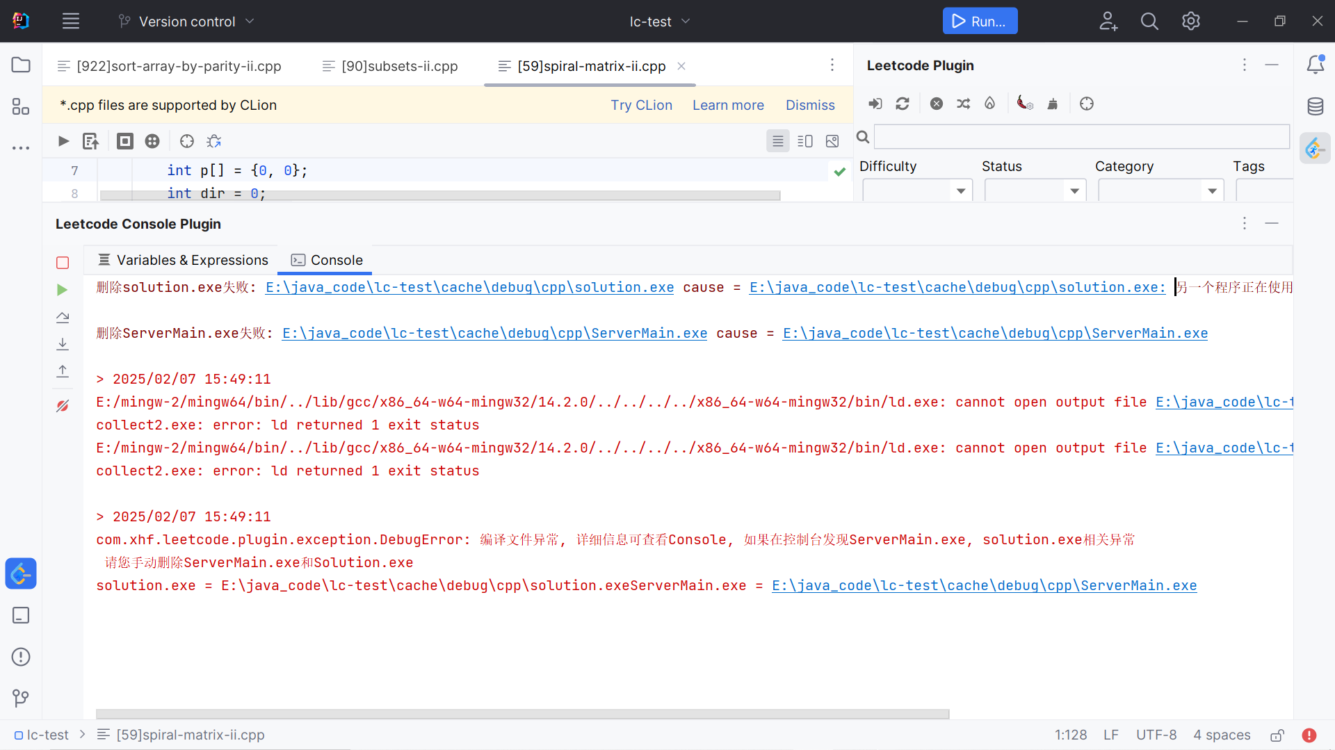Pick a random Leetcode question shuffle icon
Viewport: 1335px width, 750px height.
tap(963, 104)
